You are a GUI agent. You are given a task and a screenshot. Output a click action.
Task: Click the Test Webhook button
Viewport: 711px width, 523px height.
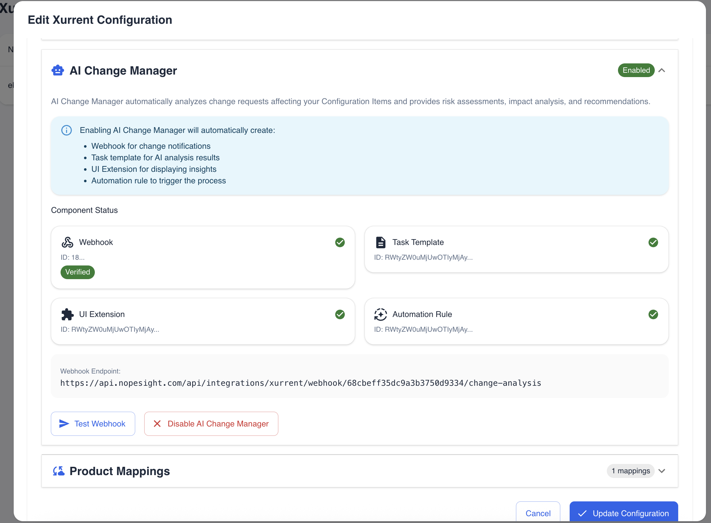[x=93, y=424]
